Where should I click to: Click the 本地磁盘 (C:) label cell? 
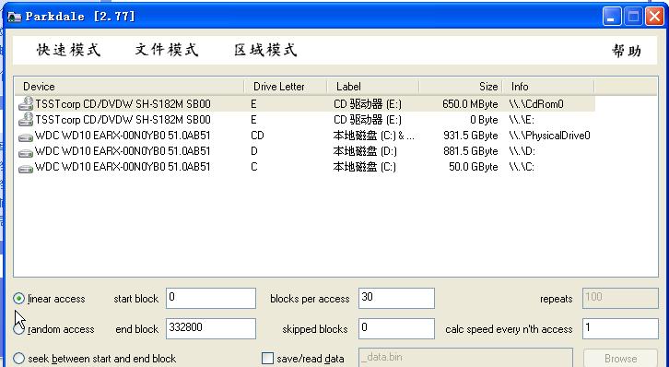(364, 166)
